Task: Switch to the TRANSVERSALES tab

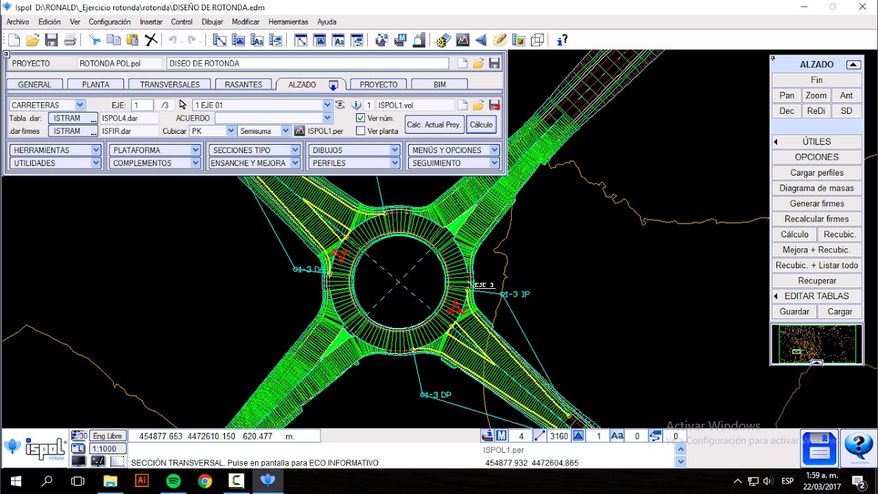Action: tap(169, 84)
